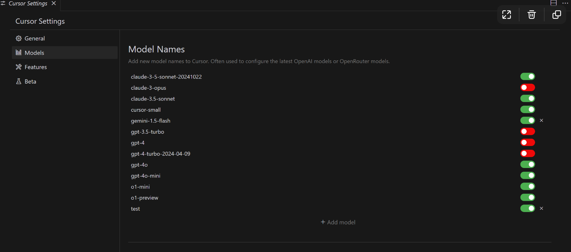Open the more actions ellipsis menu
The image size is (571, 252).
[565, 3]
